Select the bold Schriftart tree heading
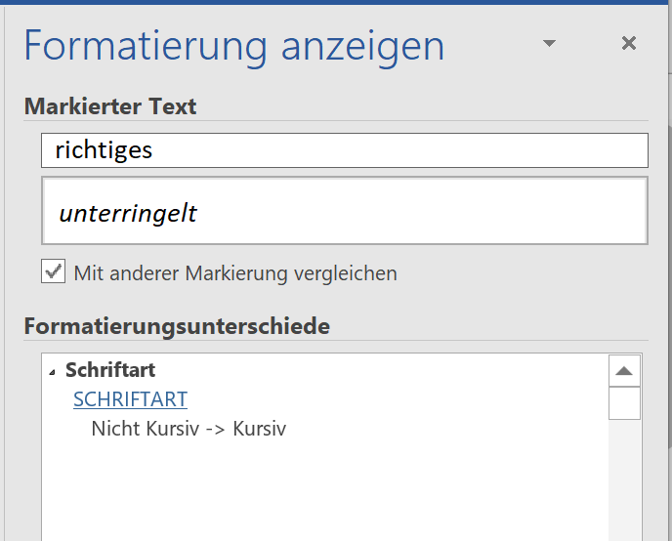Image resolution: width=672 pixels, height=541 pixels. click(110, 370)
